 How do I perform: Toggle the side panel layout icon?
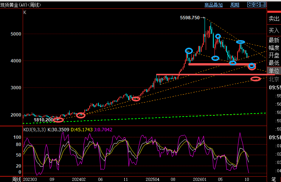pyautogui.click(x=263, y=5)
